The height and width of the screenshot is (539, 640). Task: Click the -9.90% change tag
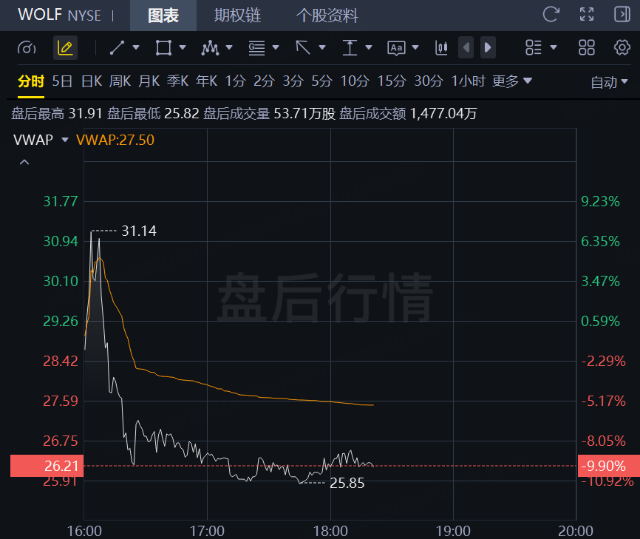[608, 466]
